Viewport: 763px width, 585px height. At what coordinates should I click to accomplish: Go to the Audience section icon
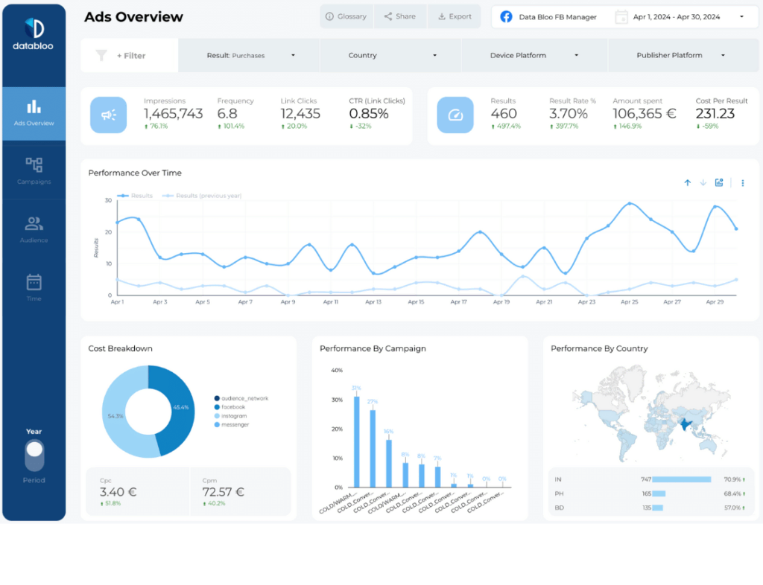click(34, 223)
